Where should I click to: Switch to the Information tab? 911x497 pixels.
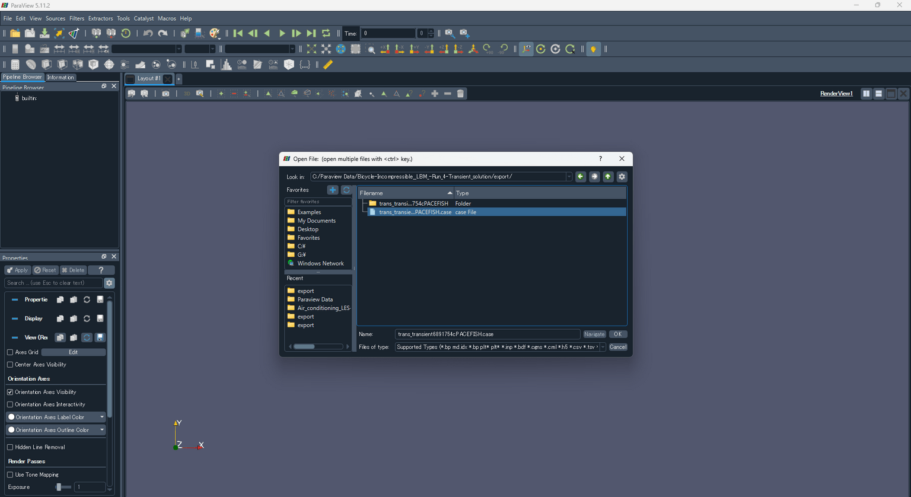pos(60,77)
